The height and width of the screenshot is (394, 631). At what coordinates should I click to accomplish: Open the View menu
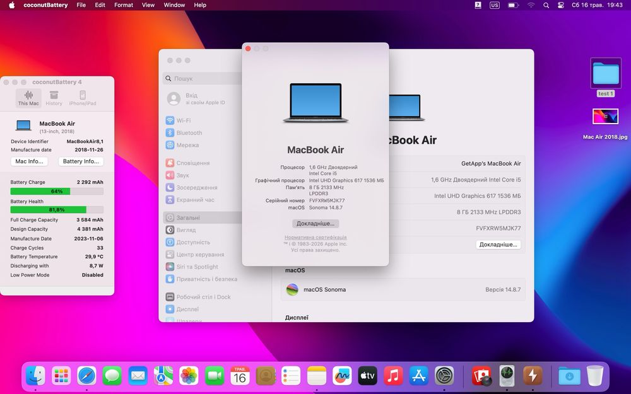pos(148,5)
